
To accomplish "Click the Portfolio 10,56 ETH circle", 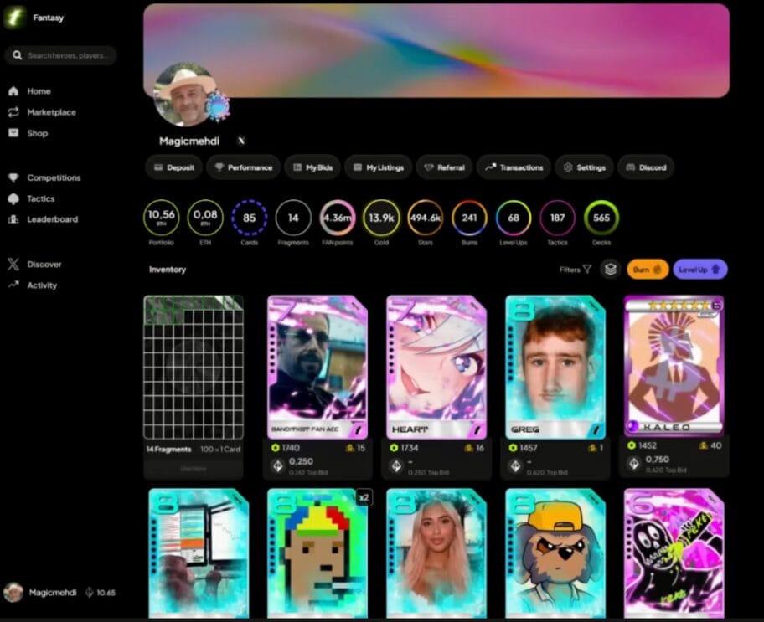I will [x=161, y=218].
